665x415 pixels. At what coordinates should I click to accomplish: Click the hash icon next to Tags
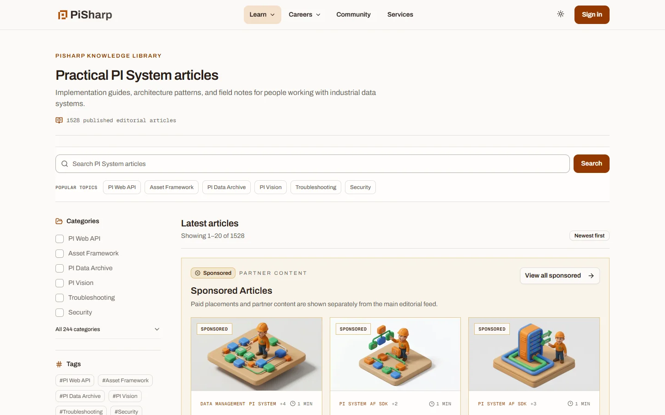(x=59, y=364)
